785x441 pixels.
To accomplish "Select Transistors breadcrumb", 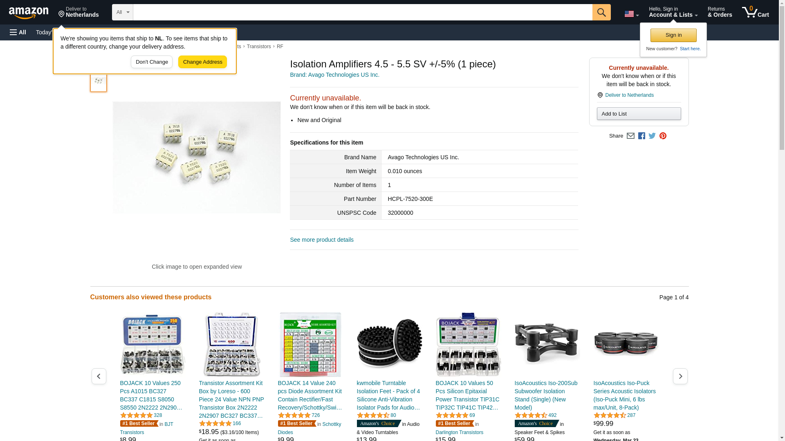I will (x=259, y=47).
